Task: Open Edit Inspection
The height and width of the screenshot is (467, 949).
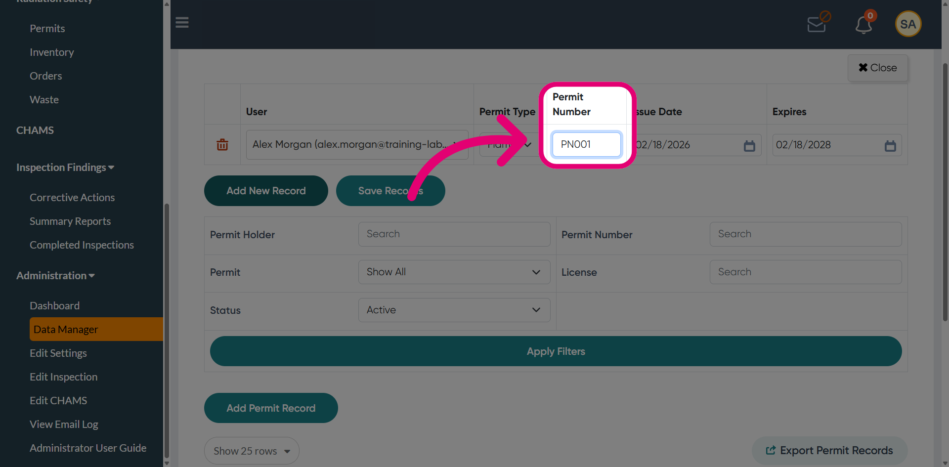Action: 64,377
